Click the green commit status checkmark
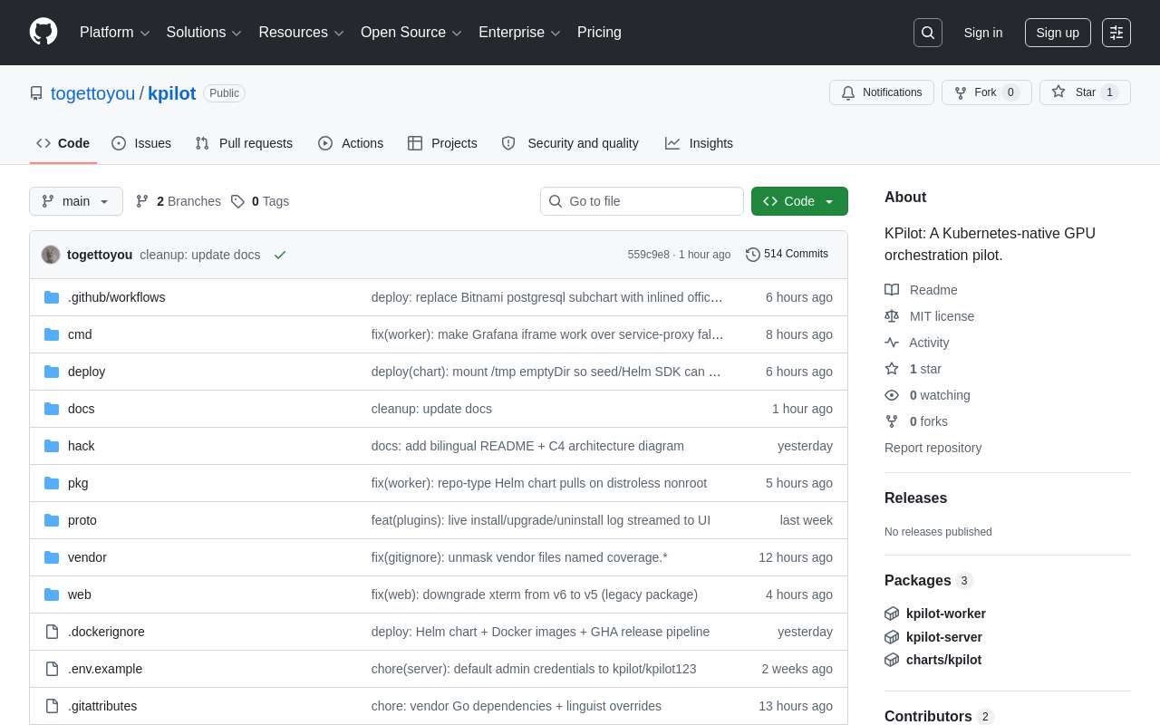Viewport: 1160px width, 725px height. coord(280,255)
